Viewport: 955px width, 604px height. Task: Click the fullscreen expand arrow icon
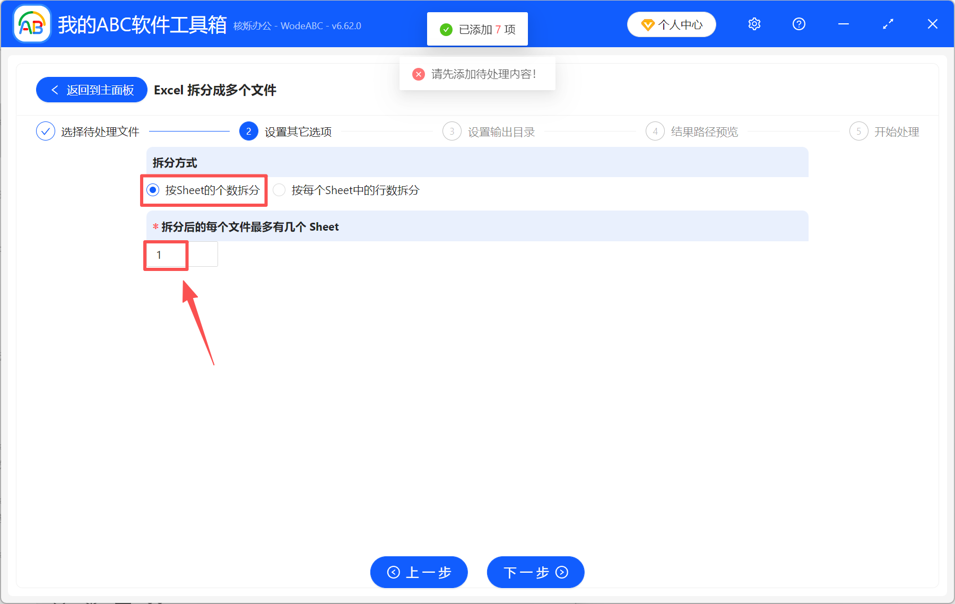pos(888,24)
